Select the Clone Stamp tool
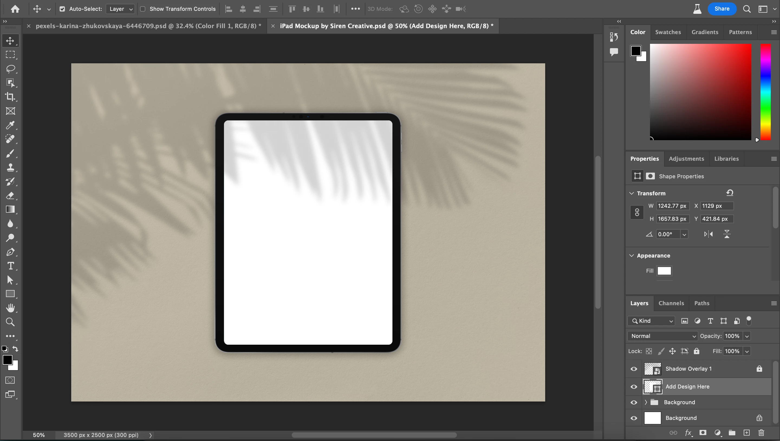The width and height of the screenshot is (780, 441). tap(10, 167)
